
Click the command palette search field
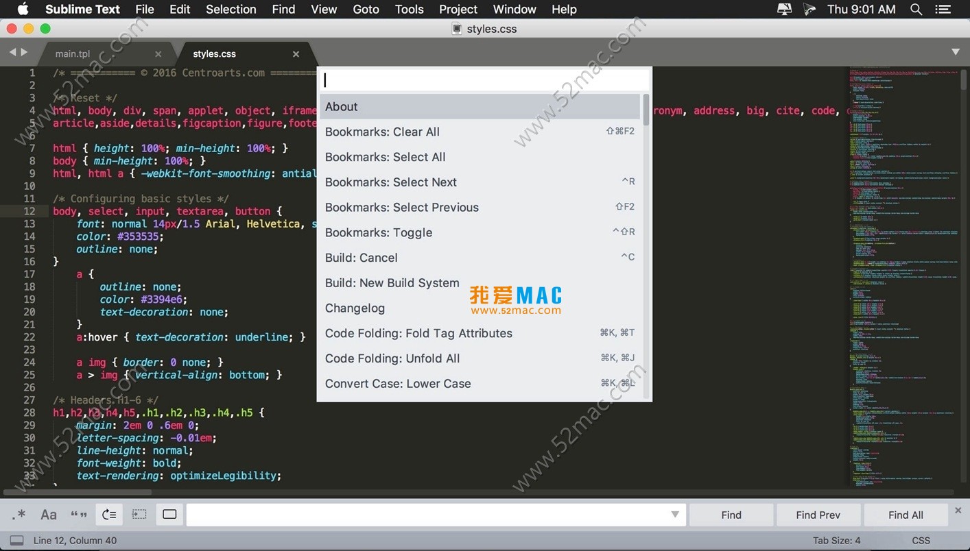tap(484, 80)
